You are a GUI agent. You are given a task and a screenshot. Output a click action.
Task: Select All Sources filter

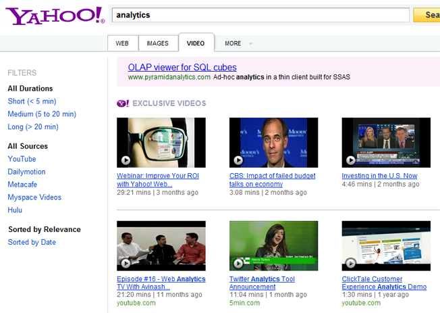point(28,146)
